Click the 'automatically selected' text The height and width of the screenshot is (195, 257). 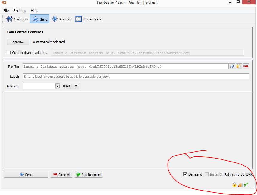(x=49, y=42)
